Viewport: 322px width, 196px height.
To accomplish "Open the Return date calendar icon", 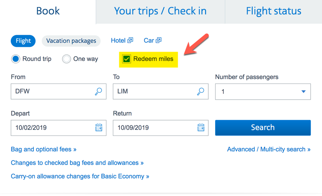I will click(x=201, y=127).
